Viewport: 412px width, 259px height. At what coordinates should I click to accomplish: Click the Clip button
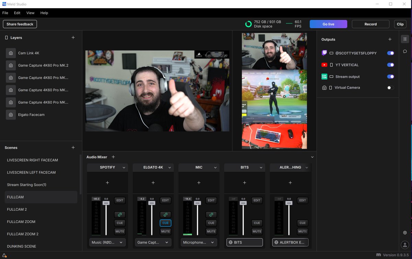coord(400,24)
